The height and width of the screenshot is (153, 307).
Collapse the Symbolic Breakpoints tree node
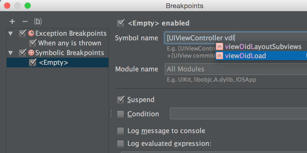click(10, 53)
